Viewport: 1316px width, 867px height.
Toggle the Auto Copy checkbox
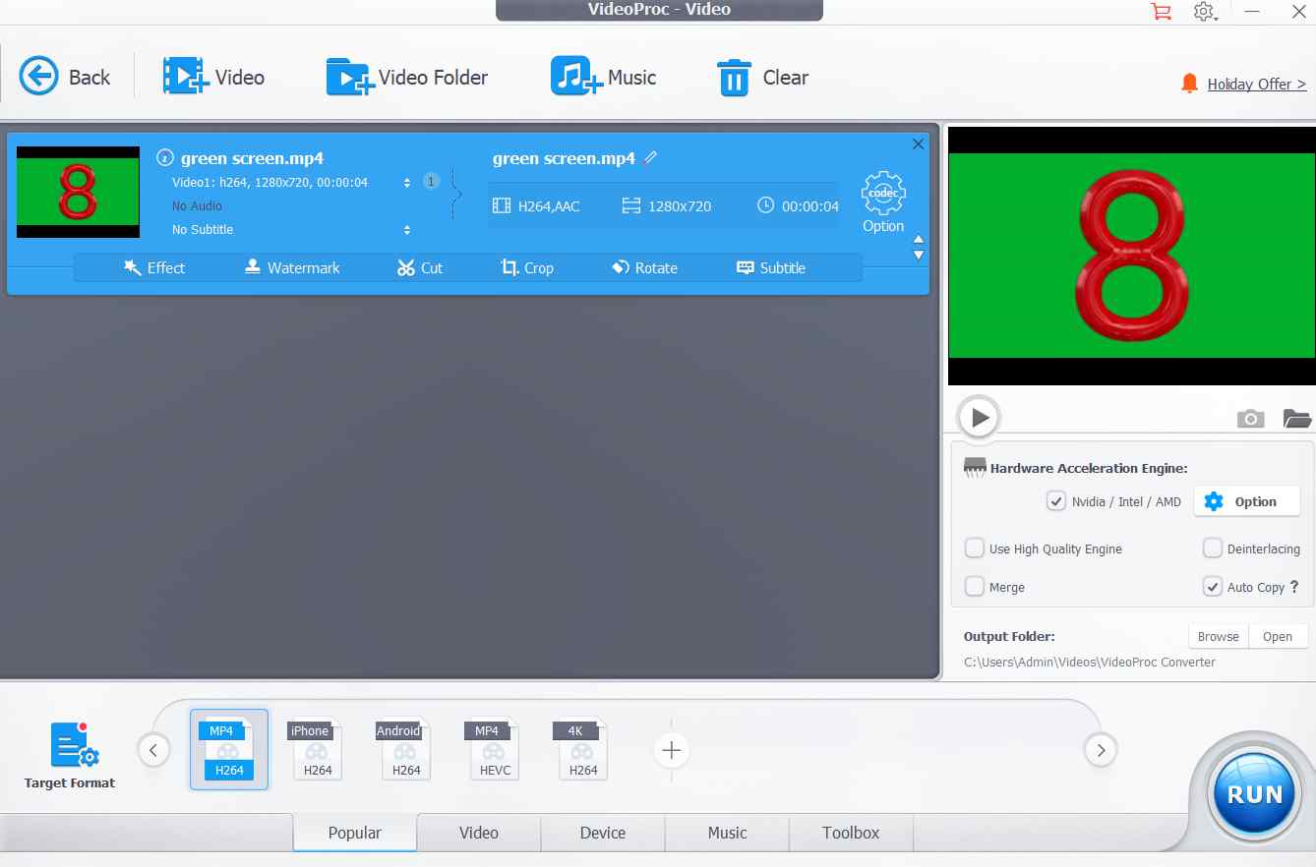(1213, 587)
